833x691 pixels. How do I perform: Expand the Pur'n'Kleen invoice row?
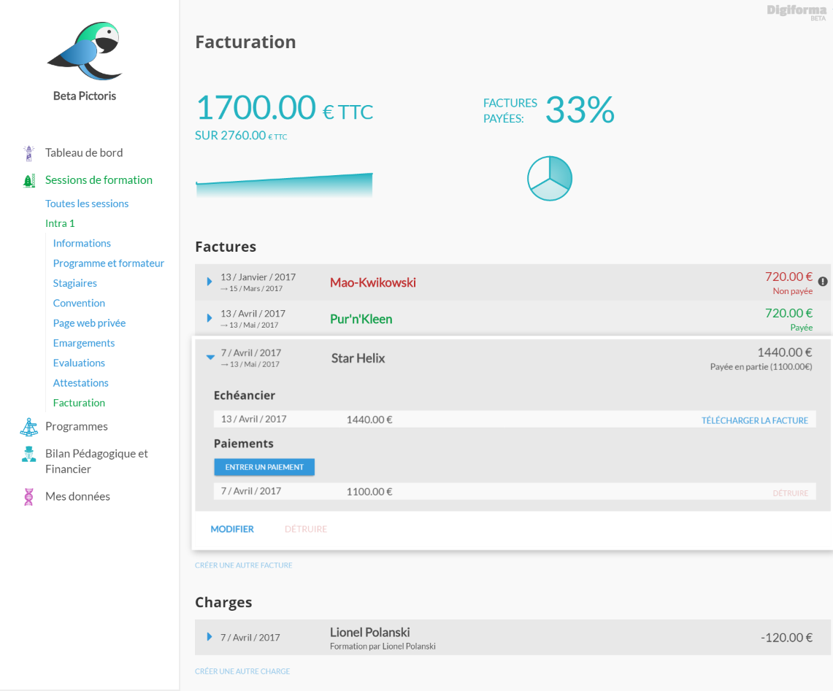[210, 318]
